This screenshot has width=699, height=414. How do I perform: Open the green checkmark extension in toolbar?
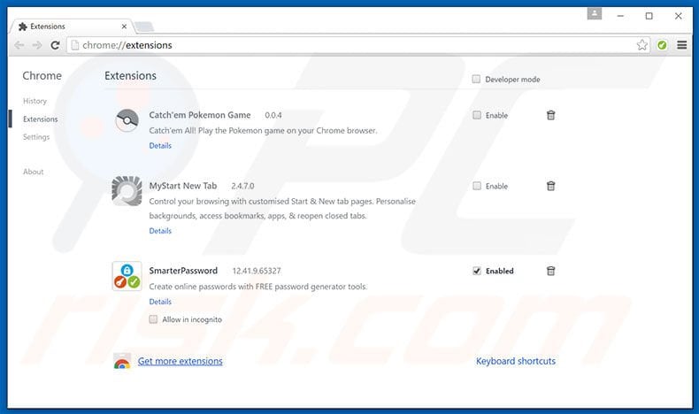[662, 45]
